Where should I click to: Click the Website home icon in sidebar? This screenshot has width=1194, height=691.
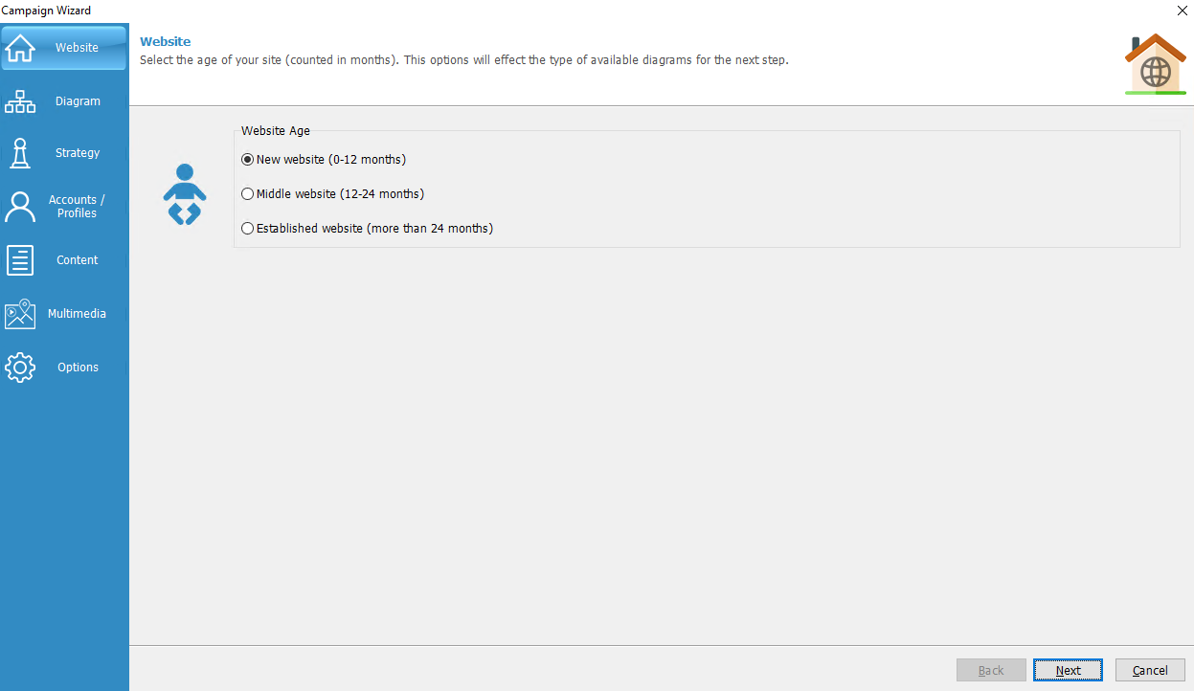coord(20,47)
